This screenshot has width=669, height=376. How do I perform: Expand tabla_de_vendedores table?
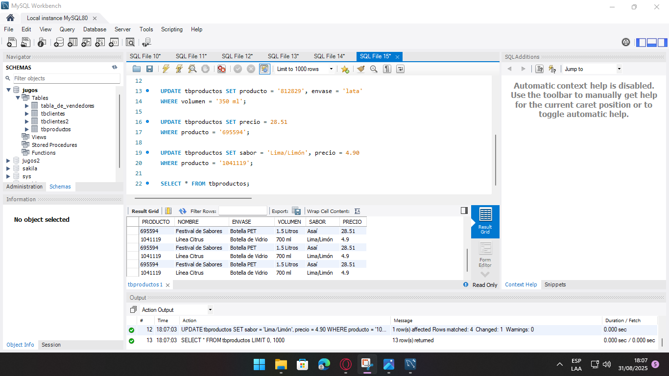click(27, 106)
